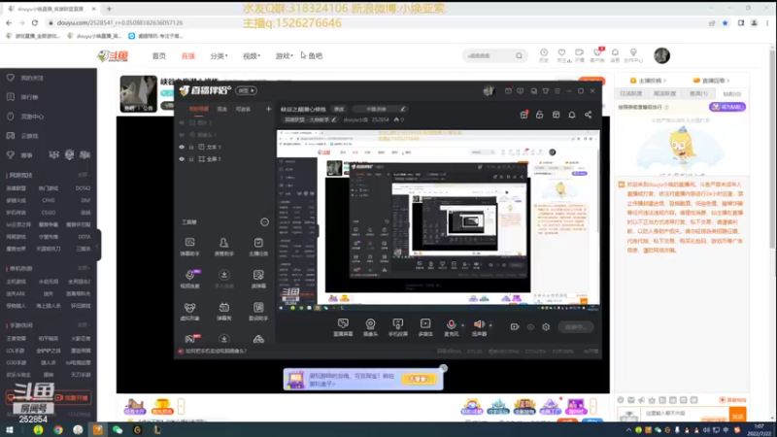The height and width of the screenshot is (437, 777).
Task: Toggle preview eye icon in bottom bar
Action: 530,327
